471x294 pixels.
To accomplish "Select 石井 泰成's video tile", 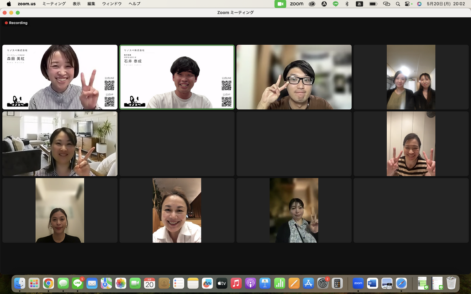I will [177, 77].
